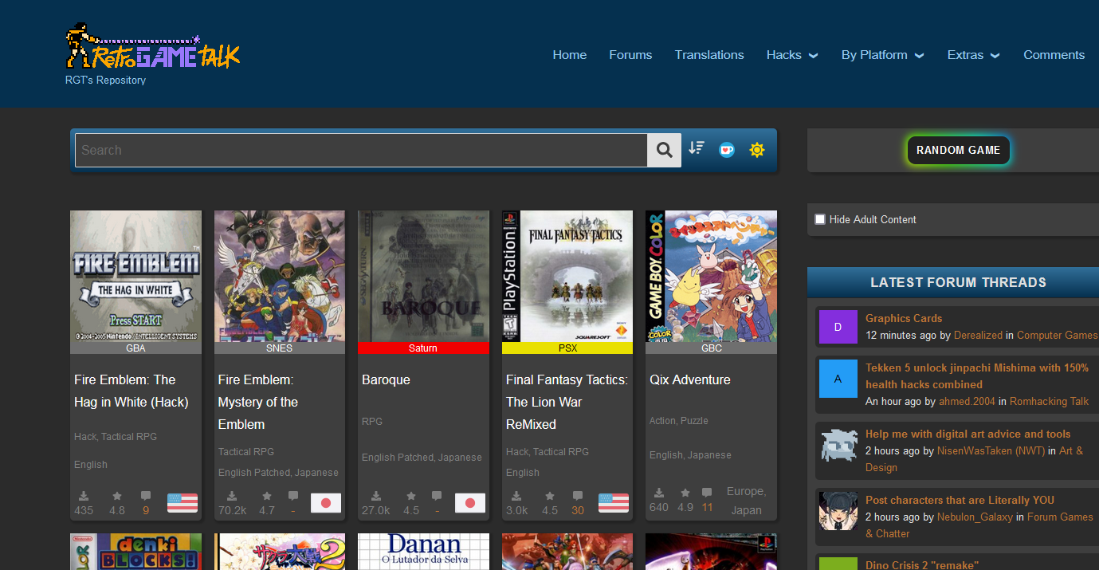Viewport: 1099px width, 570px height.
Task: Click the GBA platform label
Action: click(135, 348)
